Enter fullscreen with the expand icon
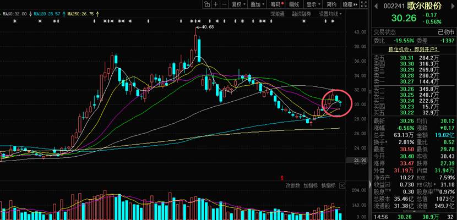 tap(364, 4)
